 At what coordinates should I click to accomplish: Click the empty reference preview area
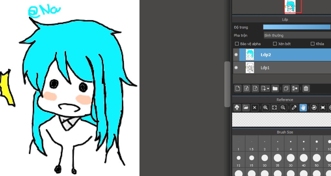(x=282, y=120)
